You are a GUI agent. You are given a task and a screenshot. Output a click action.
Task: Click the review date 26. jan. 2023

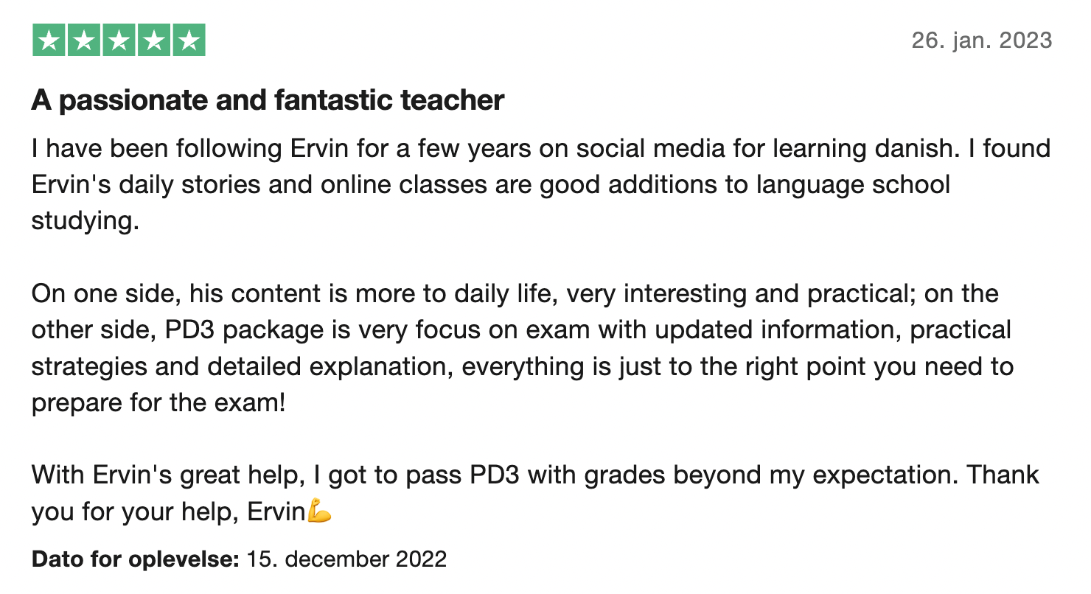(982, 40)
